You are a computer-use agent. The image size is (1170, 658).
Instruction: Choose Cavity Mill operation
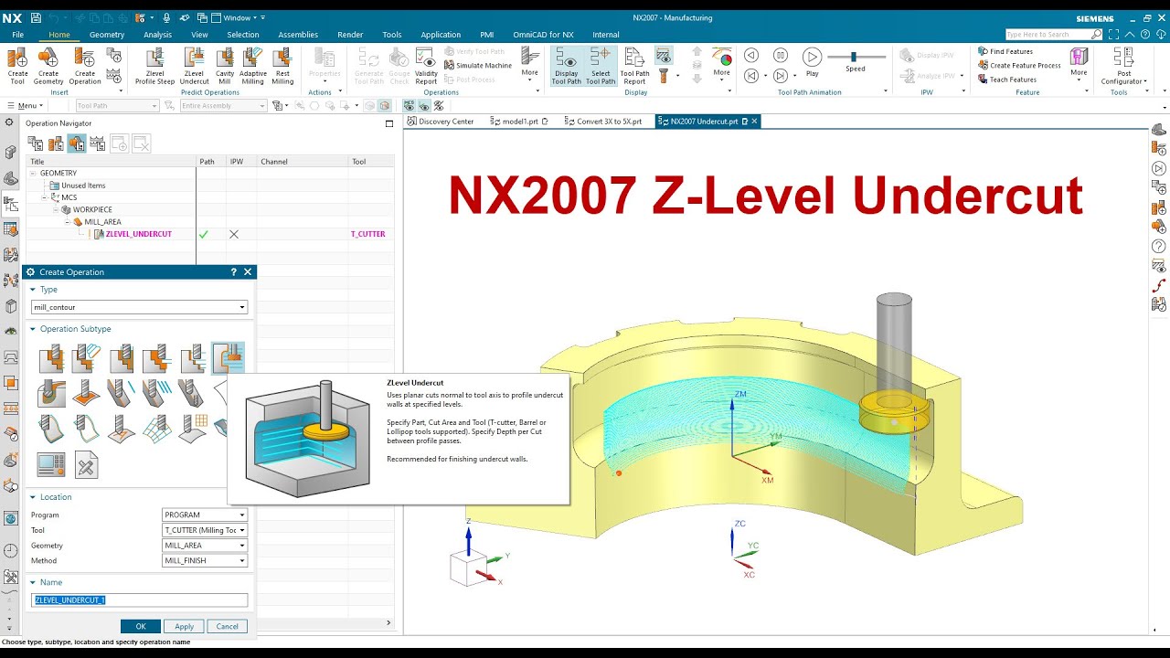point(225,66)
